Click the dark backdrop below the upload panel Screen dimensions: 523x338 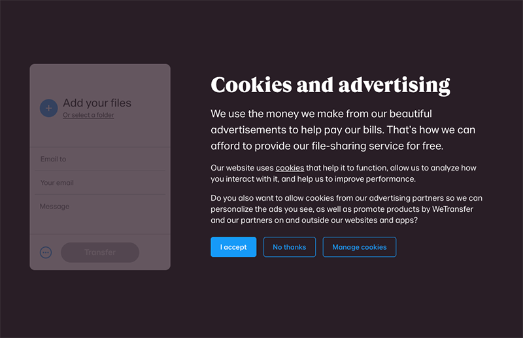(x=99, y=304)
